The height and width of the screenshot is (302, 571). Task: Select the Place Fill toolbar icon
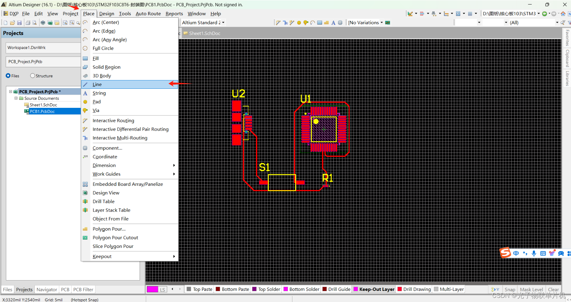click(x=320, y=23)
